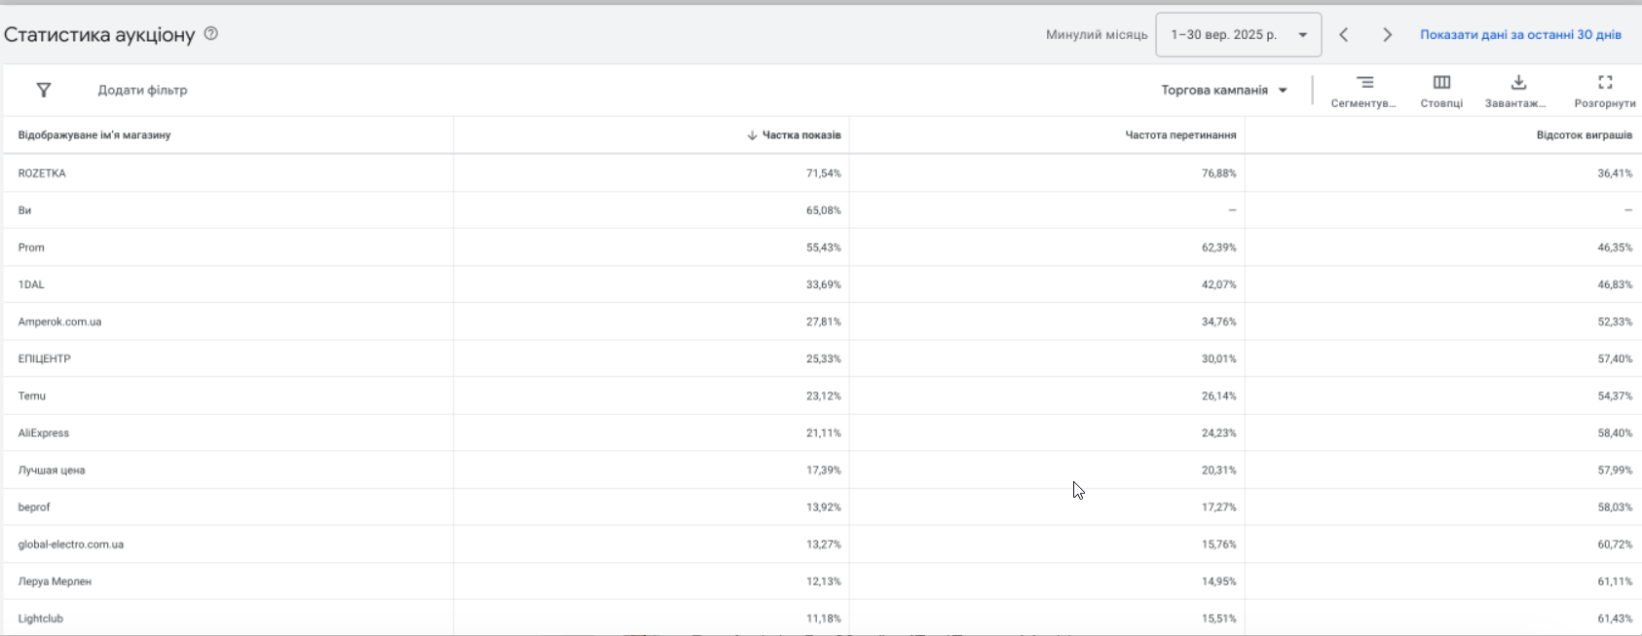Click Відображуване ім'я магазину column header

tap(94, 135)
